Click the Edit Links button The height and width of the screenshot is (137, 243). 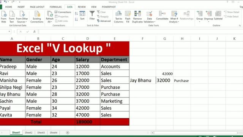pos(62,21)
